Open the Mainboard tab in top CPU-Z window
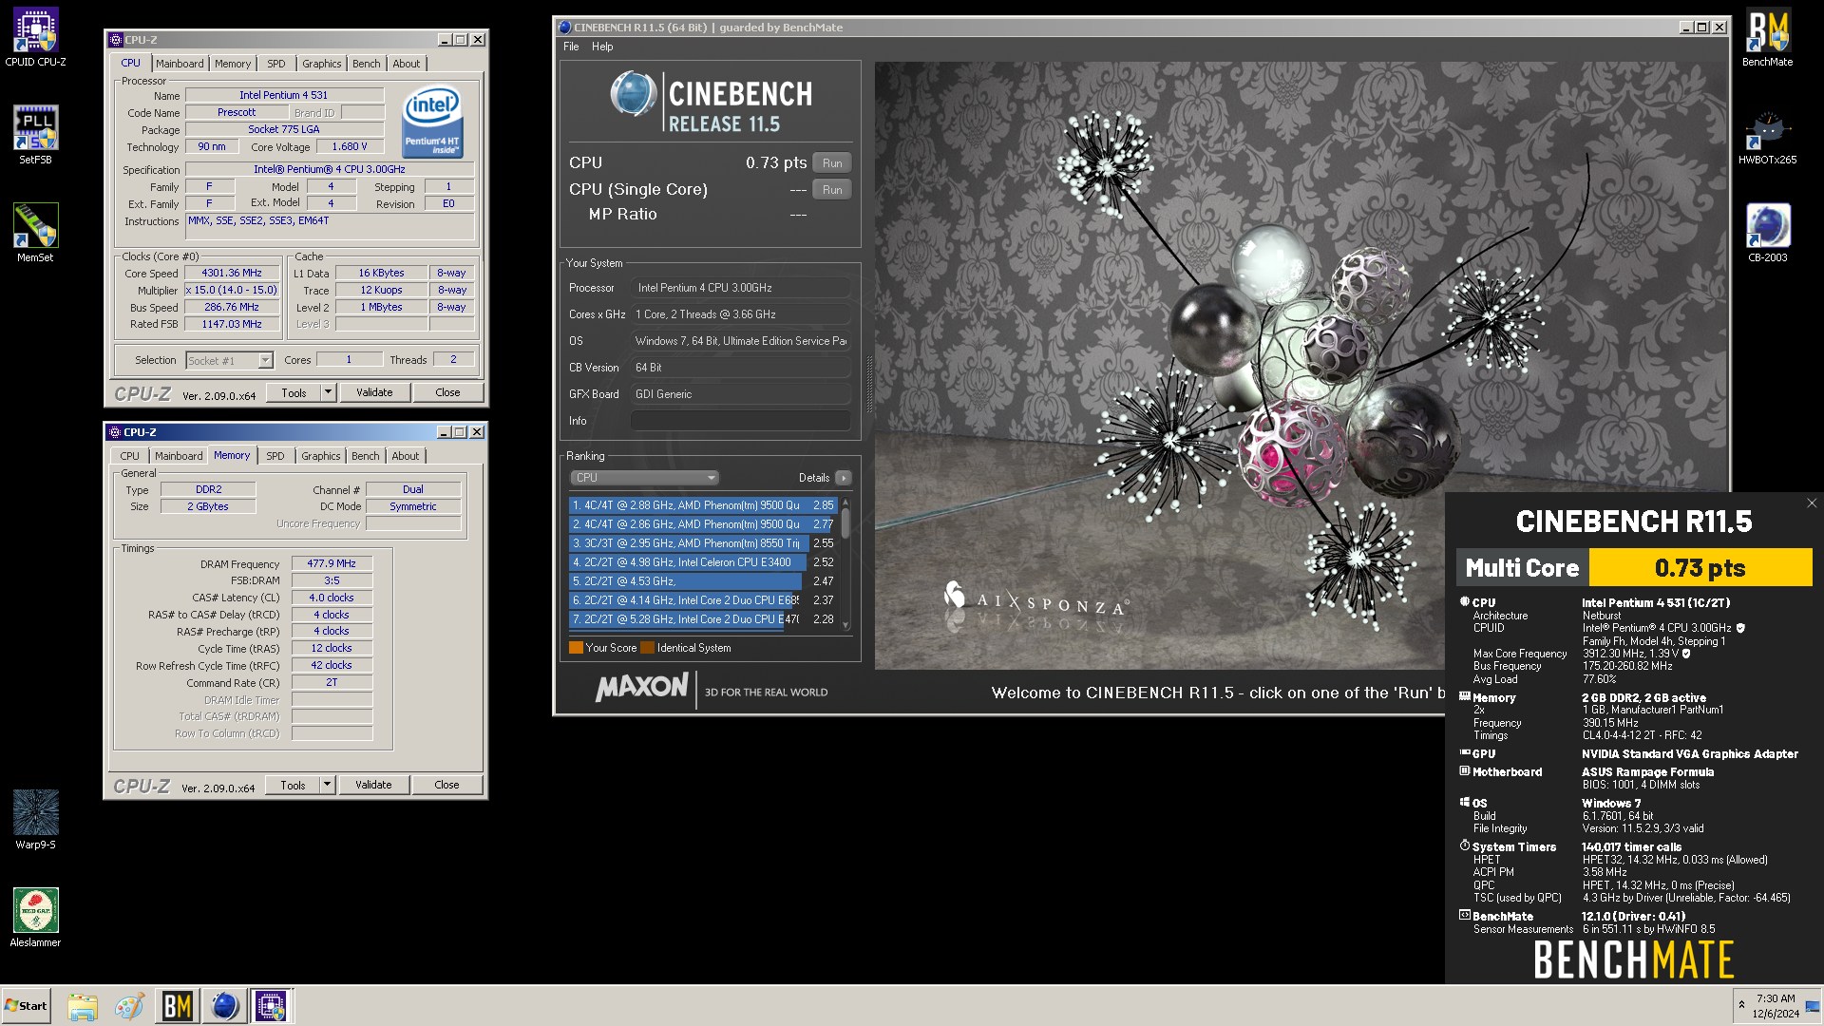 click(x=180, y=64)
